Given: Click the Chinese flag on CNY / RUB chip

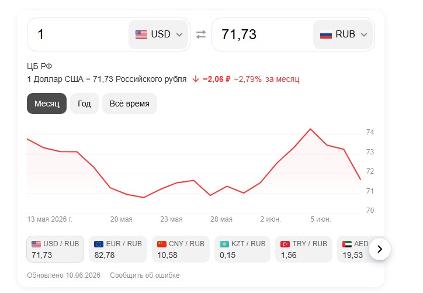Looking at the screenshot, I should pyautogui.click(x=162, y=244).
